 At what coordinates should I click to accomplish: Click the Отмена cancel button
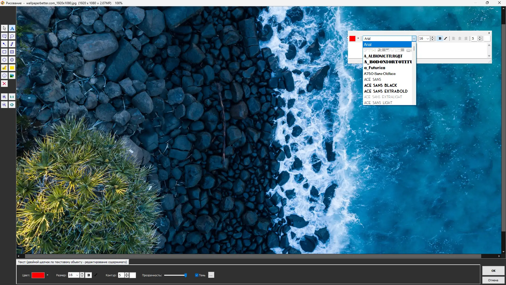tap(493, 280)
